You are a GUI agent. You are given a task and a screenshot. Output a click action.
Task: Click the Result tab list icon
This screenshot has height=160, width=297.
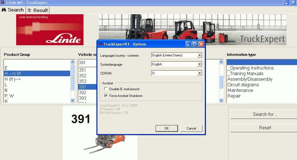[29, 10]
